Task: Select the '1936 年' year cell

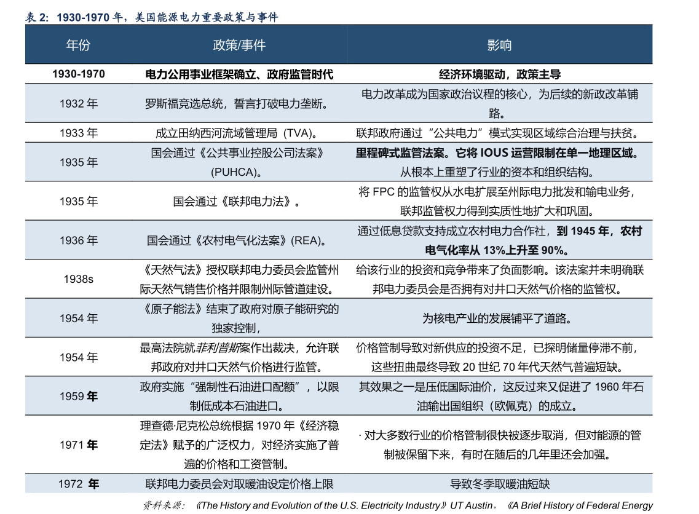Action: click(x=79, y=240)
